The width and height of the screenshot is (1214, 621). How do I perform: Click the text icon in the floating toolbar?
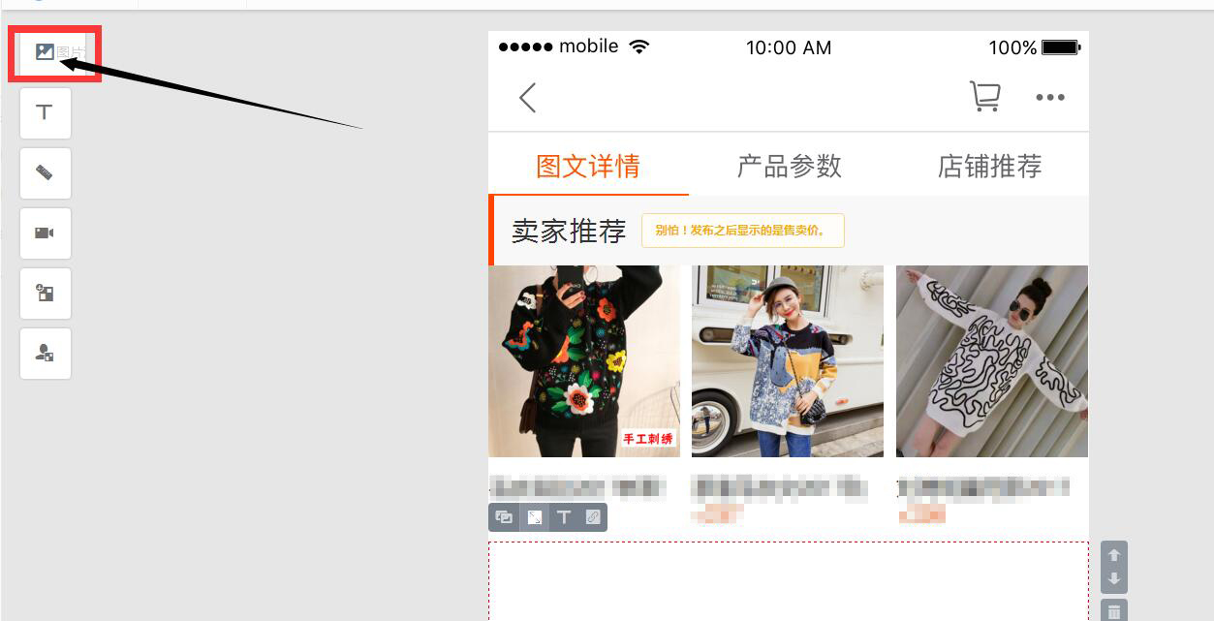(x=564, y=517)
